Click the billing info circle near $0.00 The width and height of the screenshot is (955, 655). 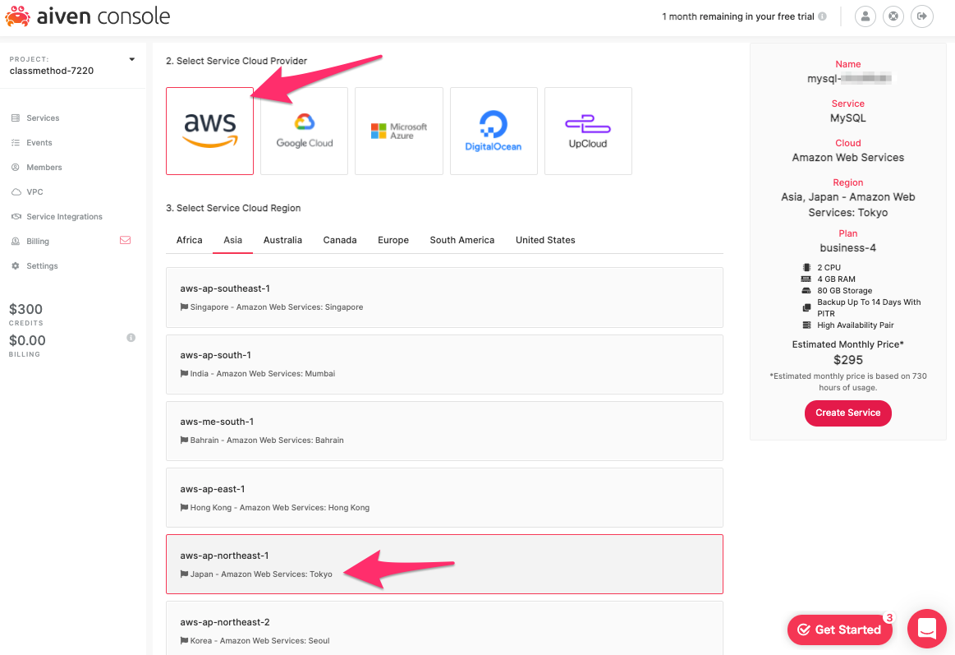(131, 337)
